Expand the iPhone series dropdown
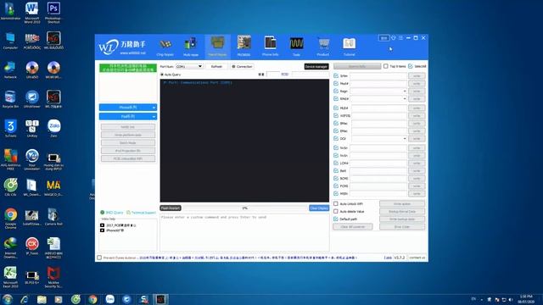Screen dimensions: 543x305 (x=128, y=108)
